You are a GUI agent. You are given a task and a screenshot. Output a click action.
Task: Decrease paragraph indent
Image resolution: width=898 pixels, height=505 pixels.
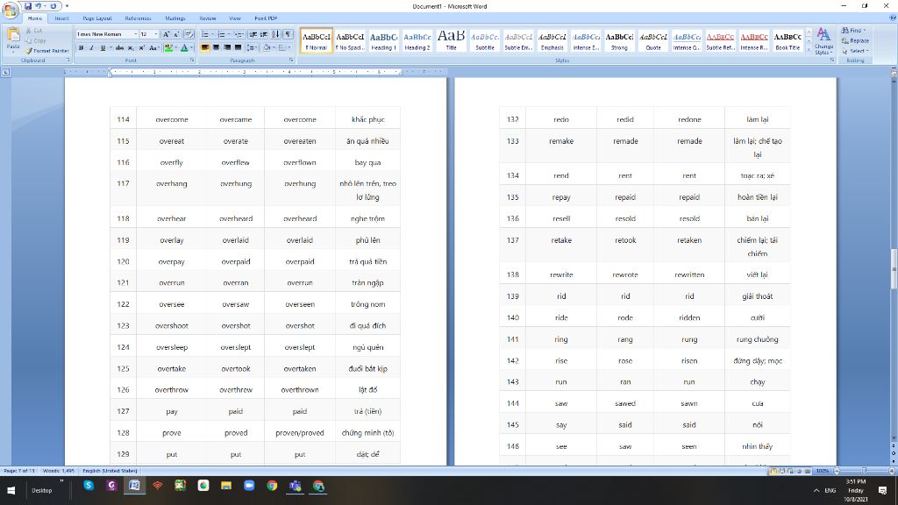coord(253,34)
